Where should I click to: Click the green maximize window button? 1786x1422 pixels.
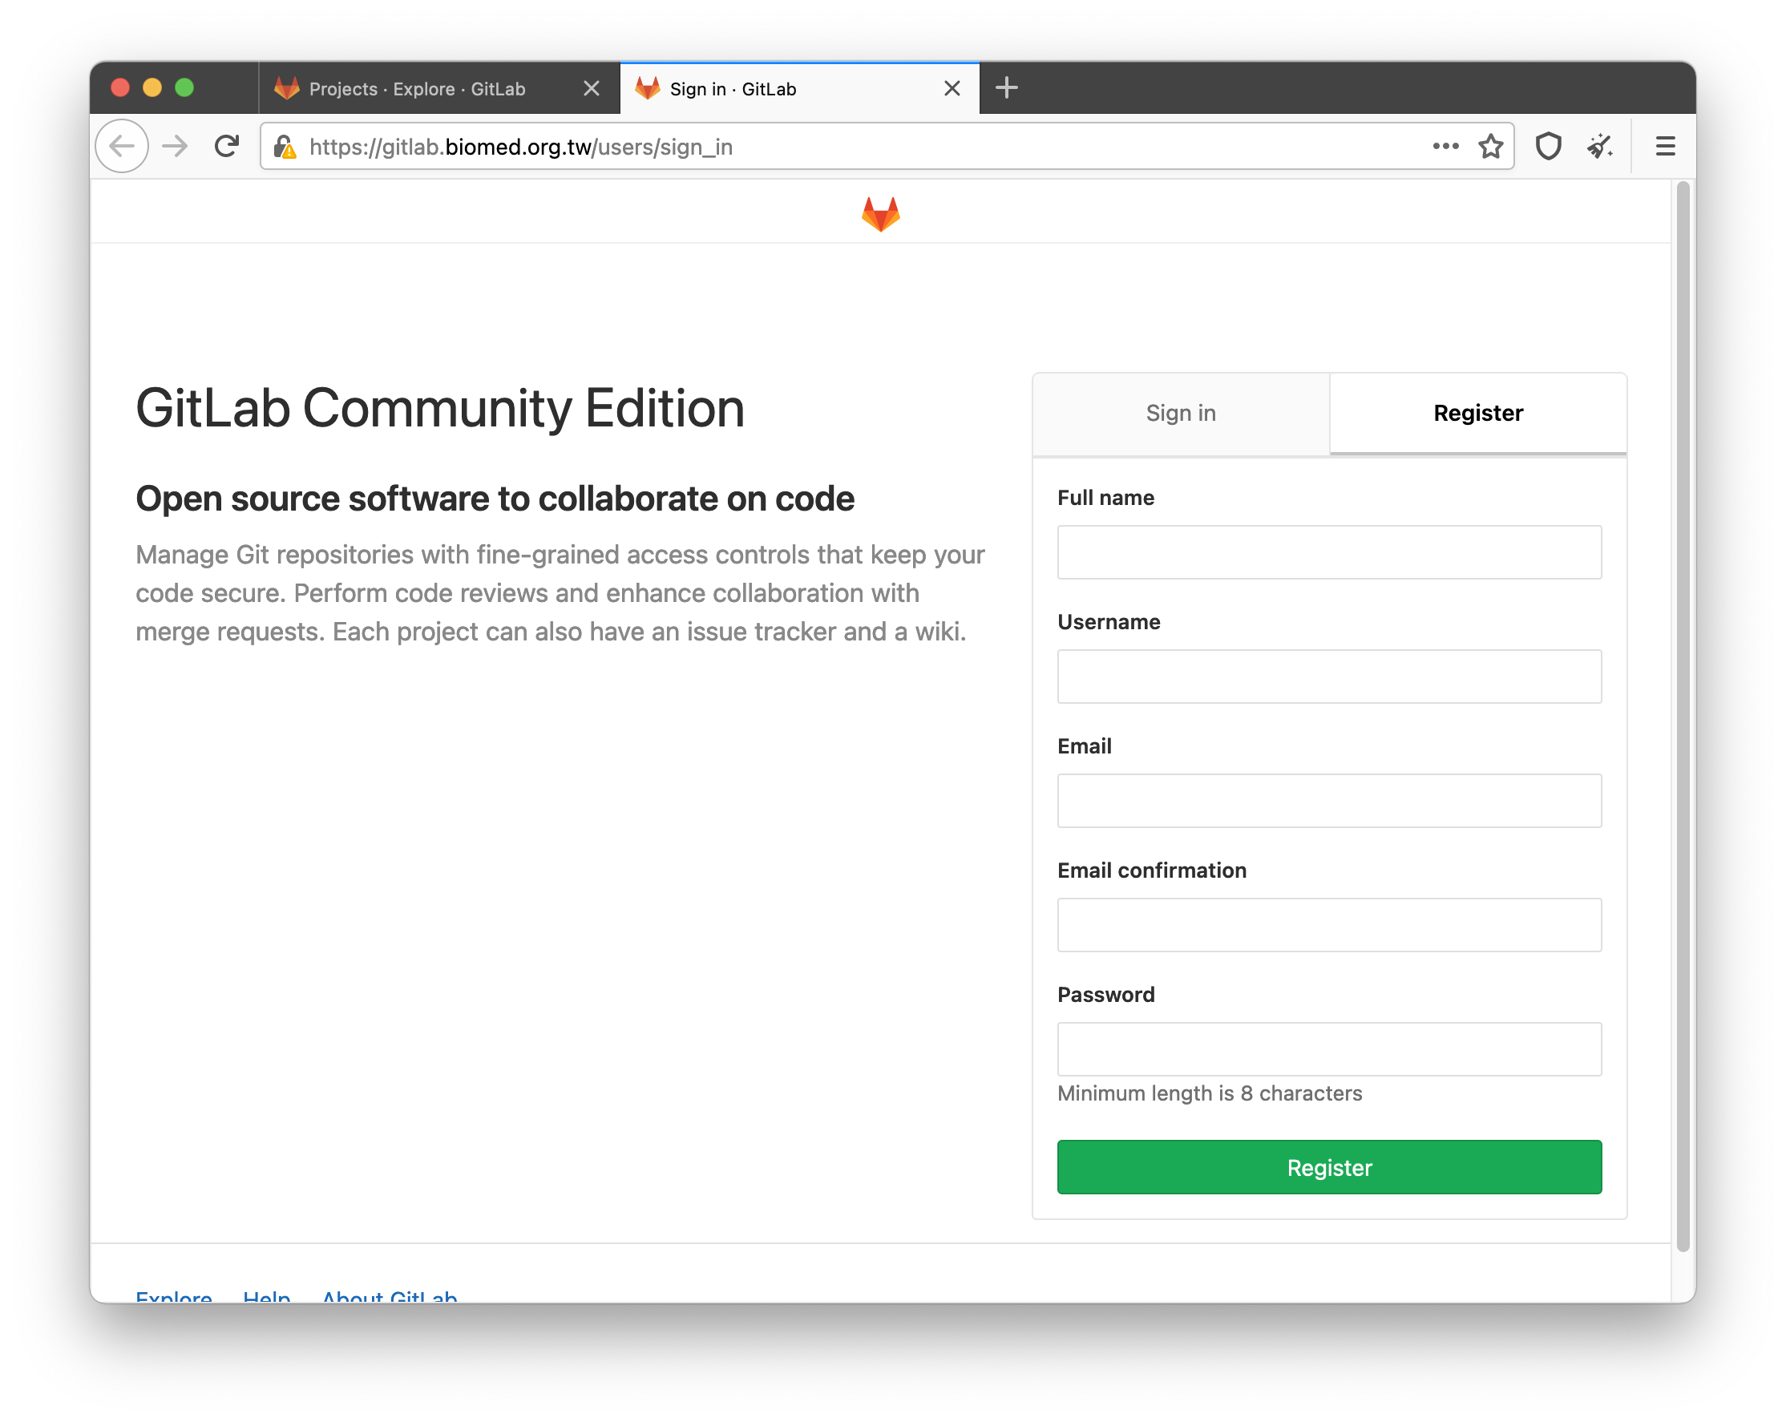(184, 88)
